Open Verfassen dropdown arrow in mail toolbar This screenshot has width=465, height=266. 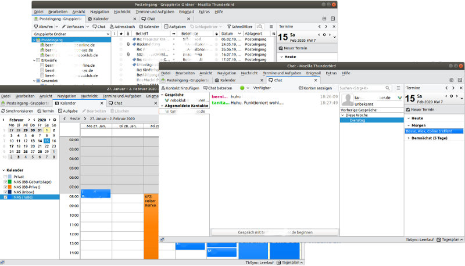88,27
